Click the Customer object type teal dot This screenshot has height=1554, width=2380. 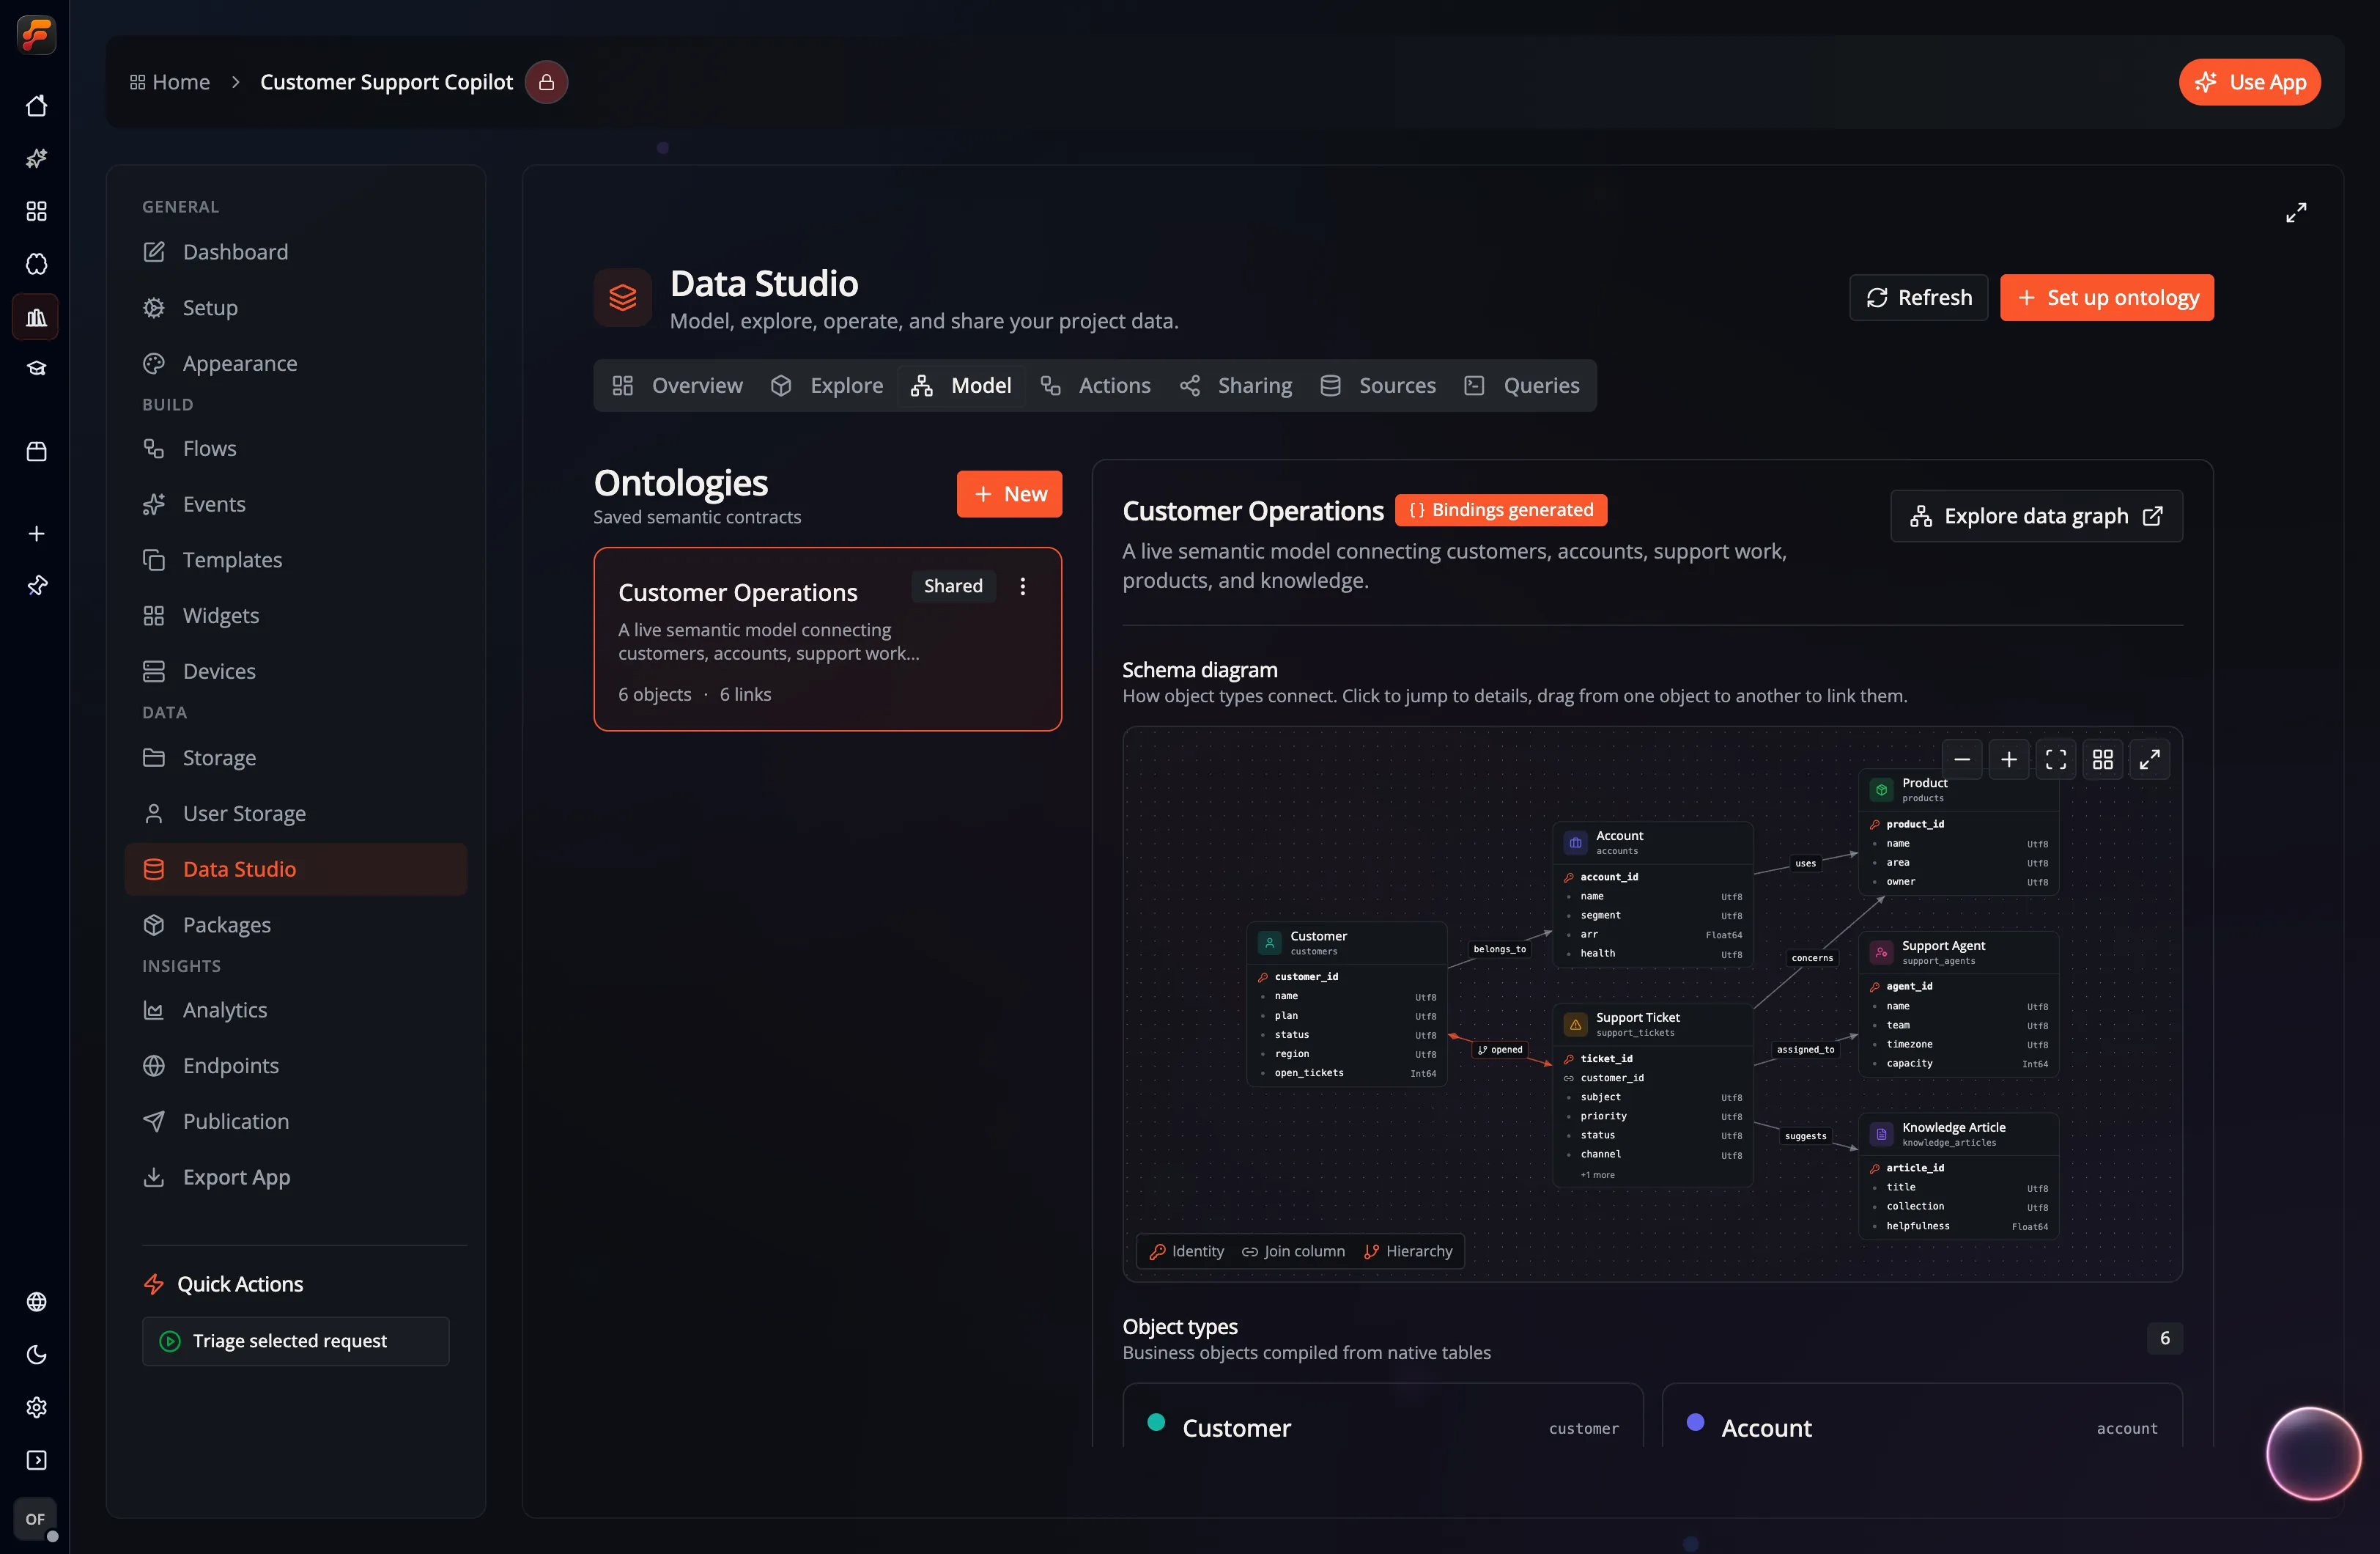[x=1156, y=1422]
